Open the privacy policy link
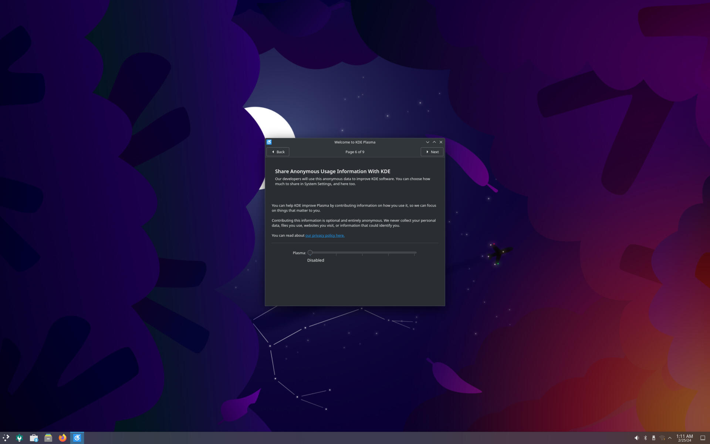 [x=325, y=235]
